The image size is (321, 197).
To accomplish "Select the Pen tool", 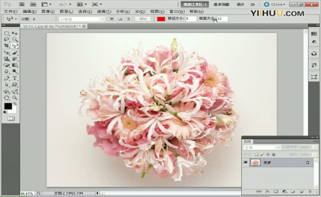I will click(x=7, y=78).
